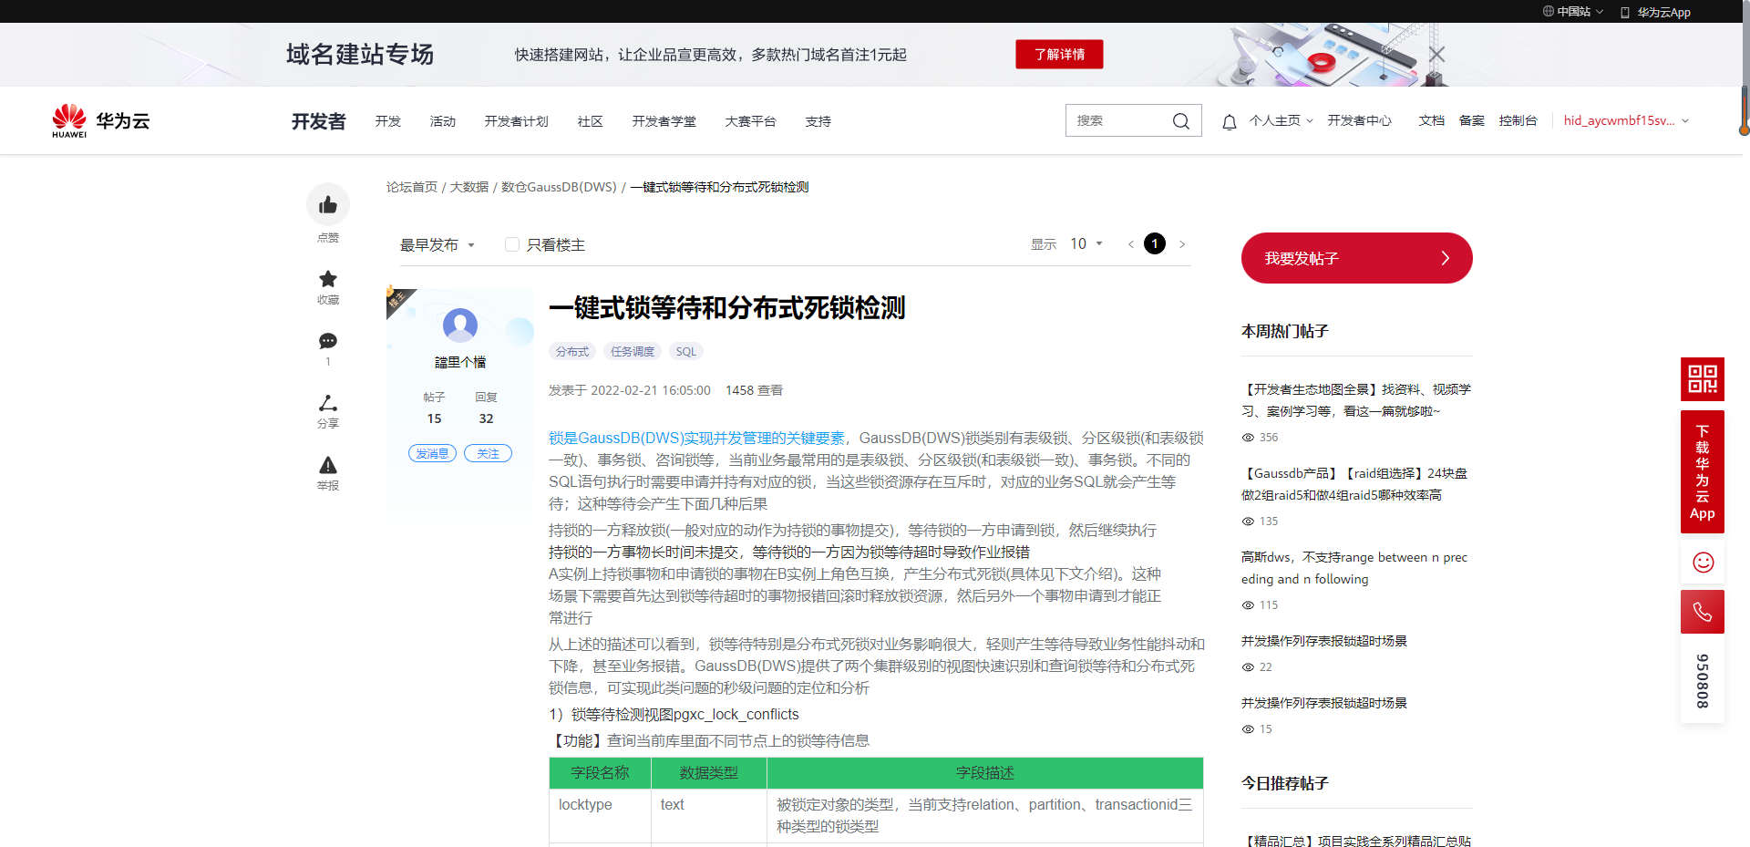Open the 显示 10 page-size dropdown
The width and height of the screenshot is (1750, 847).
click(x=1086, y=243)
